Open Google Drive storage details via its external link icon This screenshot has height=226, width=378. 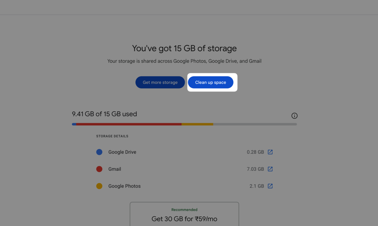pyautogui.click(x=271, y=152)
